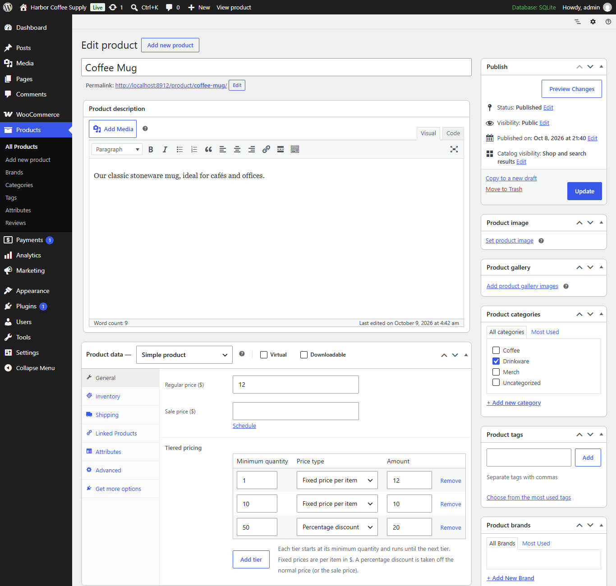This screenshot has width=616, height=586.
Task: Open the search icon labeled Ctrl+K
Action: point(145,7)
